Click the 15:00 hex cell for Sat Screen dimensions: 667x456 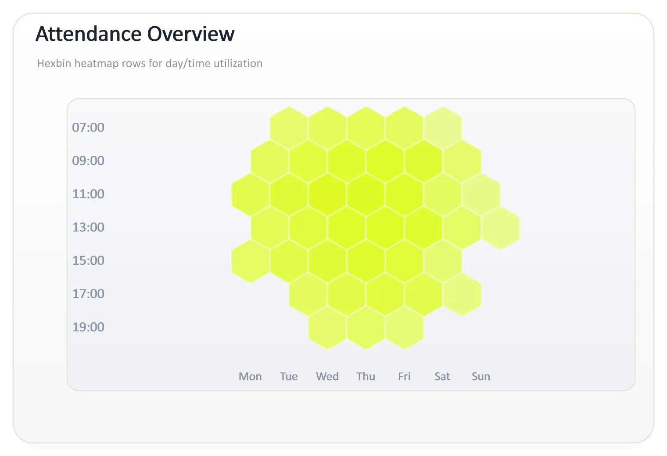(x=443, y=261)
